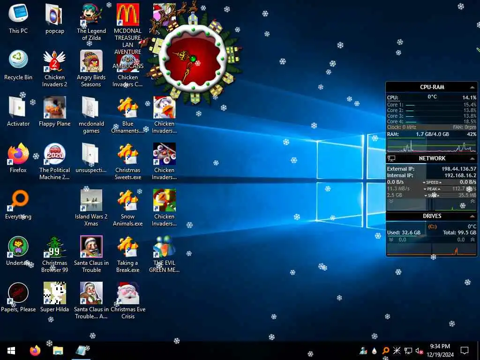480x360 pixels.
Task: Open Everything search from system tray
Action: (x=386, y=351)
